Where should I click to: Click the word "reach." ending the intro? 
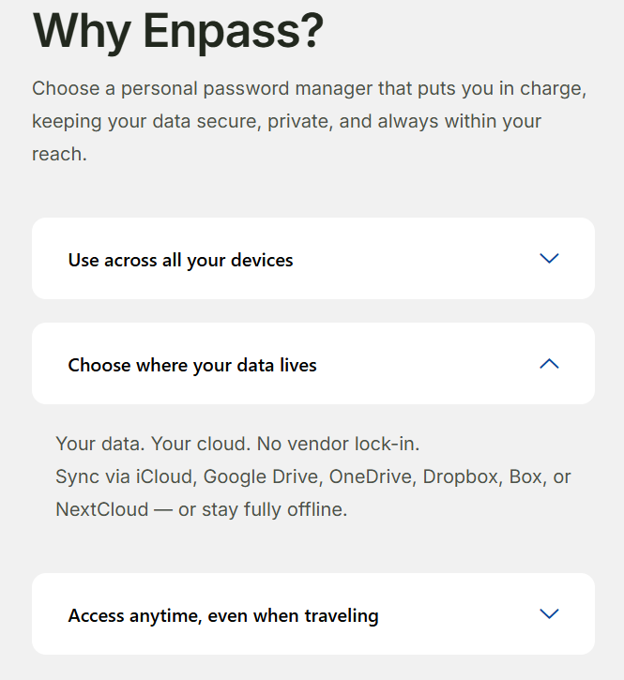coord(59,154)
